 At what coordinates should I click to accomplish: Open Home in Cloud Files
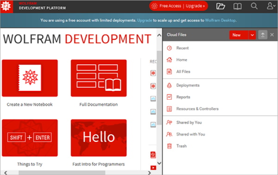point(182,60)
